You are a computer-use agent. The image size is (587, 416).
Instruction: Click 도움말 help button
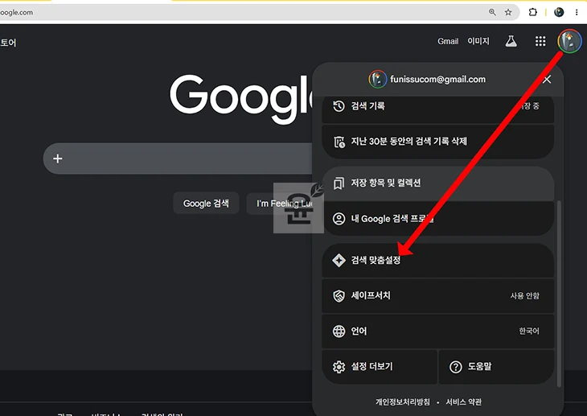point(496,367)
